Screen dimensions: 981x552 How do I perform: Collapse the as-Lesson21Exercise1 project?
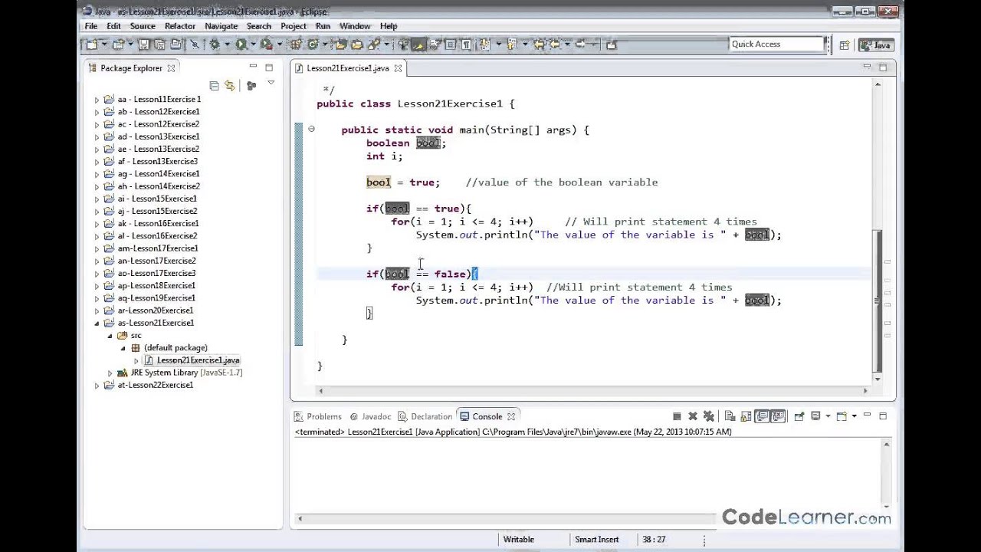pyautogui.click(x=97, y=324)
